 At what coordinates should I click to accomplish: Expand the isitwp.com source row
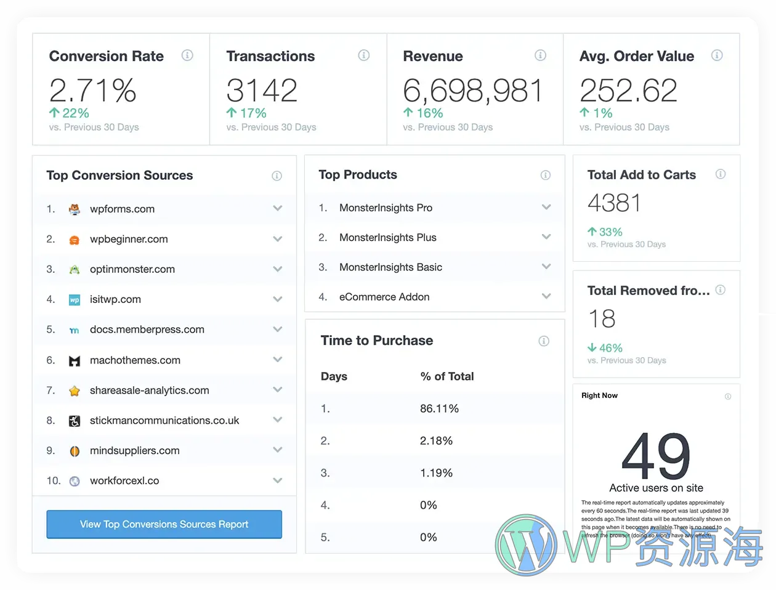coord(278,299)
